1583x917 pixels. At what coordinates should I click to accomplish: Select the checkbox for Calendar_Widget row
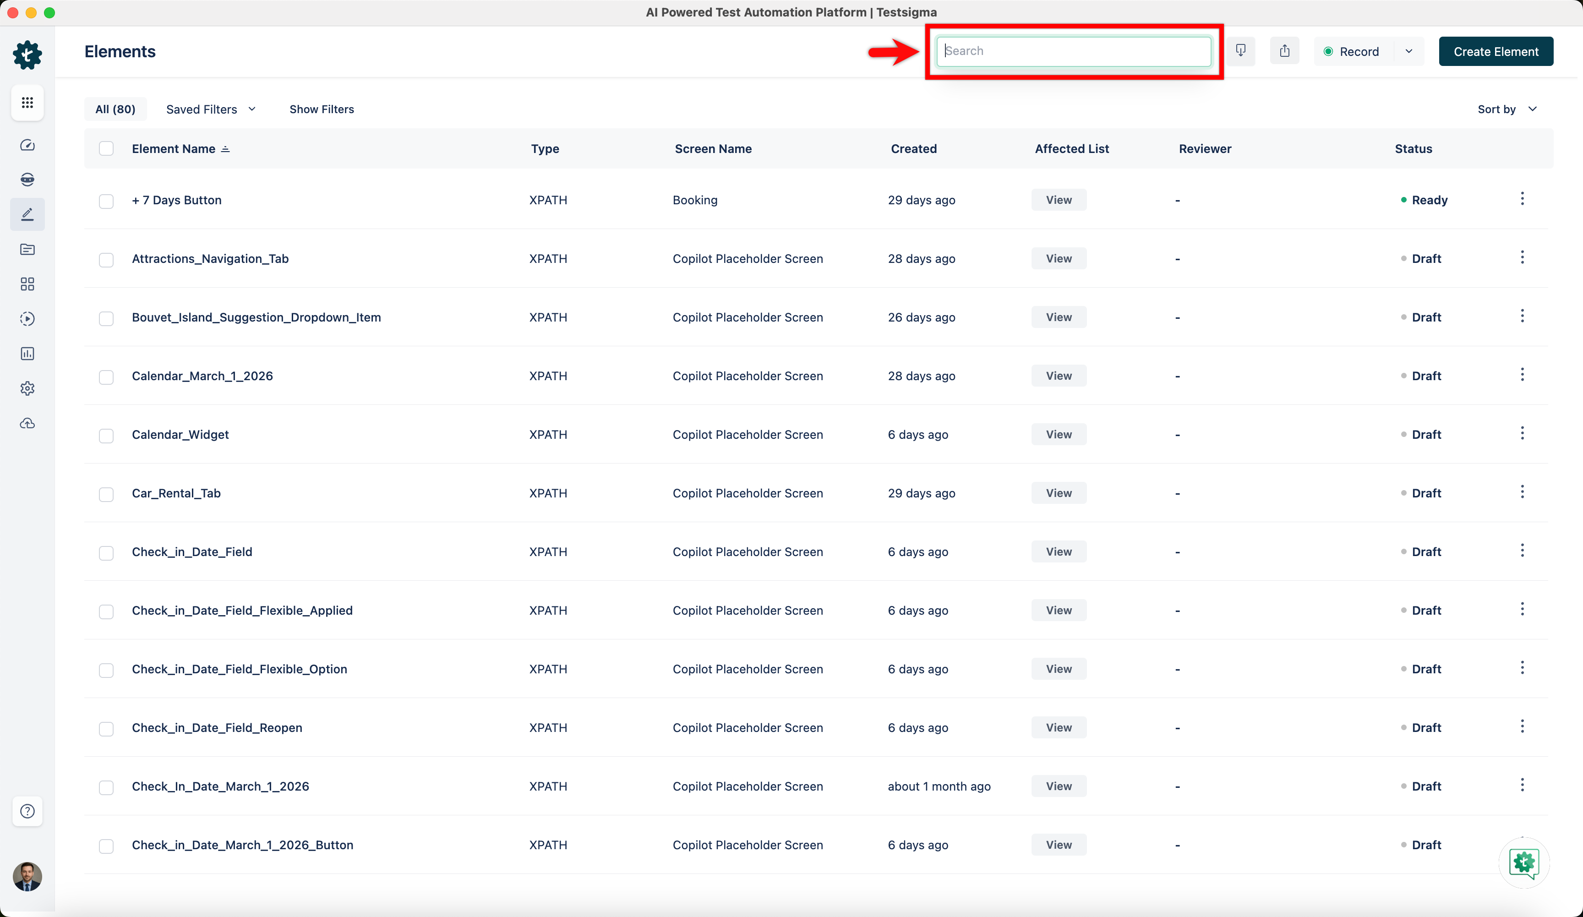tap(107, 436)
